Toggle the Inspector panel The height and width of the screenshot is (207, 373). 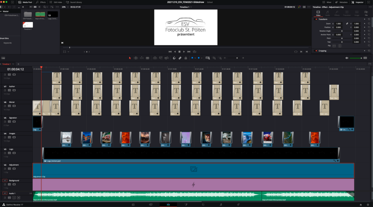coord(358,2)
